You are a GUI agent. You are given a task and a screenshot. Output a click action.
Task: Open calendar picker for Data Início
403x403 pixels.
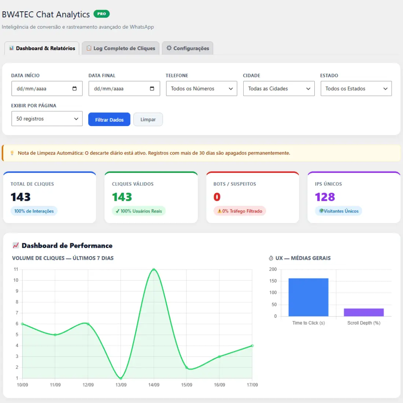pos(74,89)
